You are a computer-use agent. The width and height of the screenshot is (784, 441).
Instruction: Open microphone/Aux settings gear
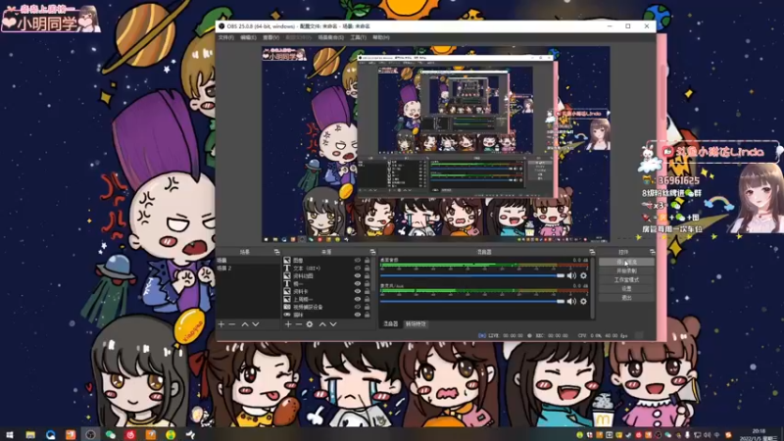(x=583, y=301)
